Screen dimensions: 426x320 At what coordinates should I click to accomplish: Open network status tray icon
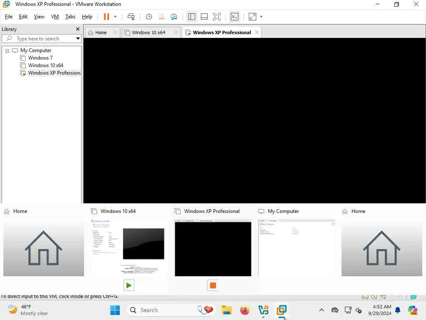coord(347,310)
